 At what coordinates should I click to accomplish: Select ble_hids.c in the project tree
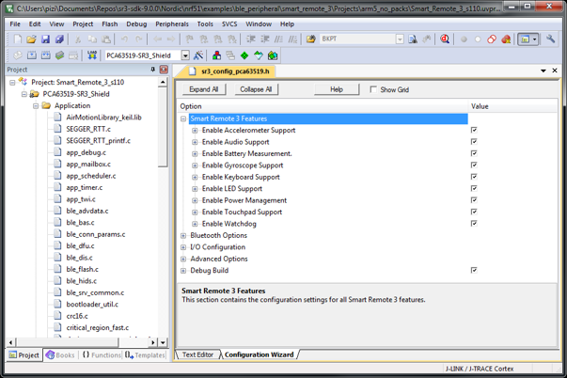click(x=82, y=281)
